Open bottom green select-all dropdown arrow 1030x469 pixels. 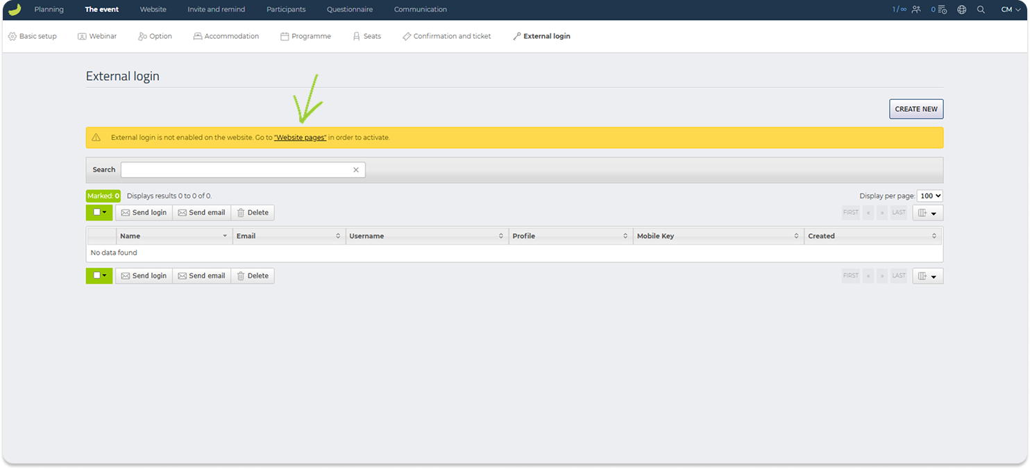pyautogui.click(x=105, y=276)
